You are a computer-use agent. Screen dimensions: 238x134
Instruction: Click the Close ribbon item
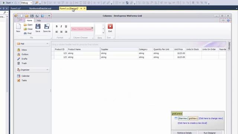[x=28, y=29]
